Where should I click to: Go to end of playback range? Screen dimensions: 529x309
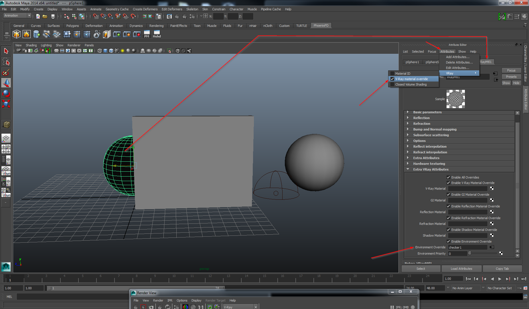(524, 279)
